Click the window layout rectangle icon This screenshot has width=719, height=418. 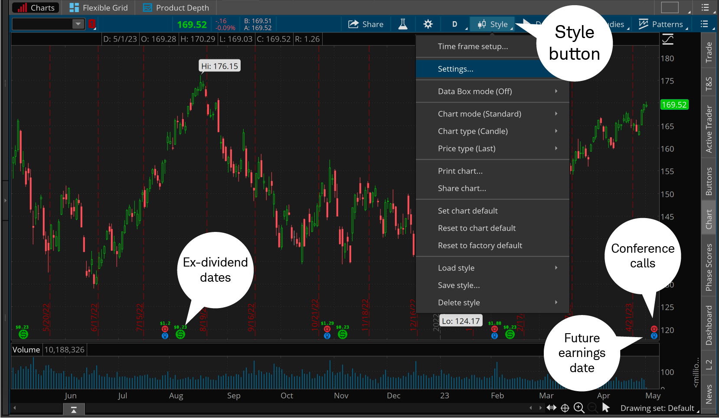click(670, 7)
